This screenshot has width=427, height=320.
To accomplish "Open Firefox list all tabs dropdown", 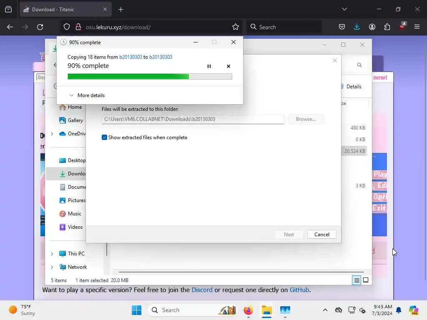I will tap(344, 9).
